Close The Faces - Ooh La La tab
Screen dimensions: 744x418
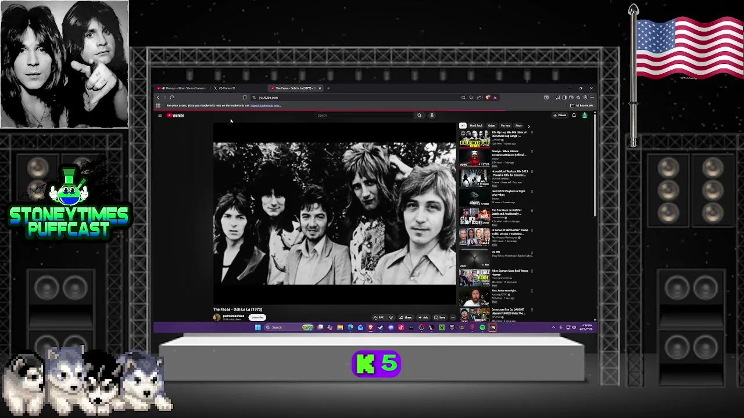coord(320,88)
